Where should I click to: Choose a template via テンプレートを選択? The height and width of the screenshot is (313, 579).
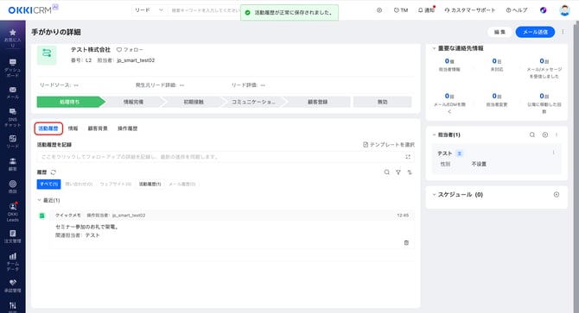[389, 145]
